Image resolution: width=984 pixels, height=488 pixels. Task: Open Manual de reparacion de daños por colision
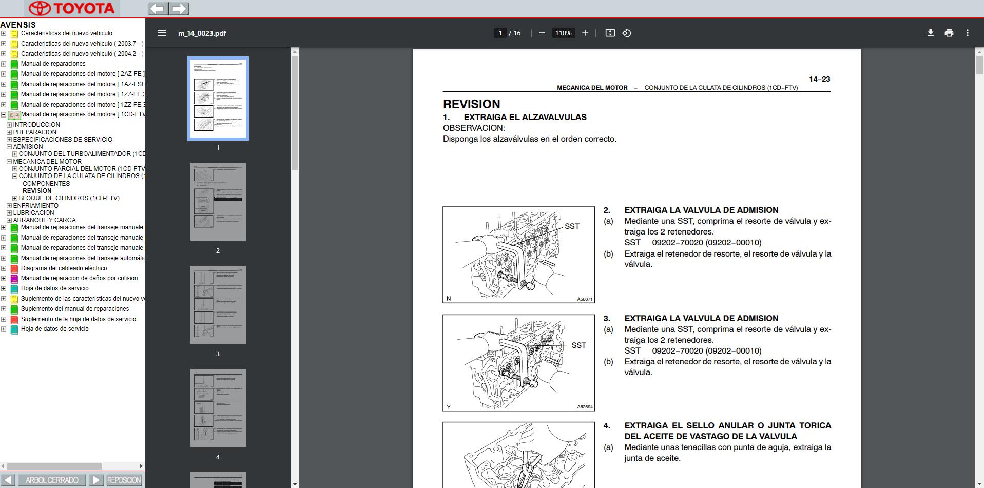[80, 278]
